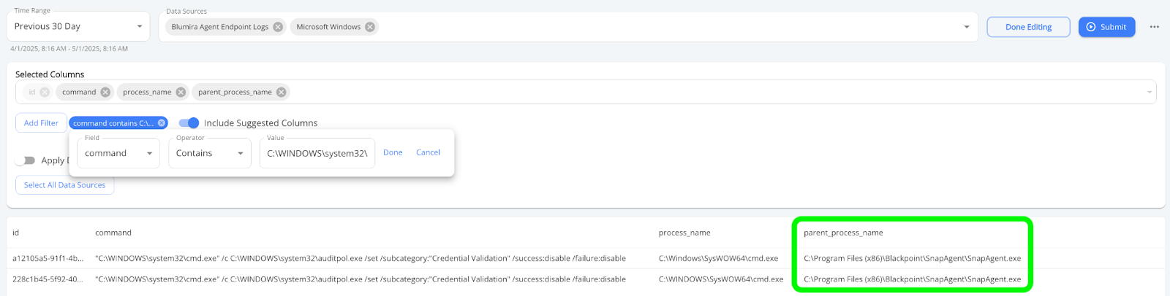Expand the Selected Columns dropdown arrow

[1149, 92]
